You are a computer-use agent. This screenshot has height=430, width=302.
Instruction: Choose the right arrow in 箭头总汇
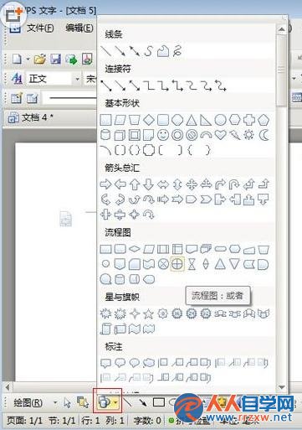pos(105,184)
